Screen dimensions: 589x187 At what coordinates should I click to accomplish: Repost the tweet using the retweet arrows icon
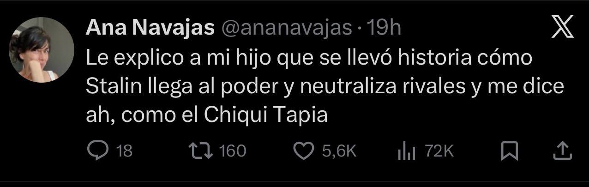point(201,151)
